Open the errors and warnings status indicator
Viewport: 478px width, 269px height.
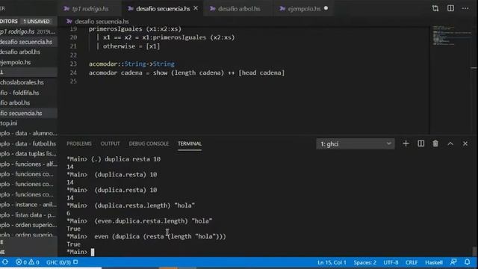[28, 262]
